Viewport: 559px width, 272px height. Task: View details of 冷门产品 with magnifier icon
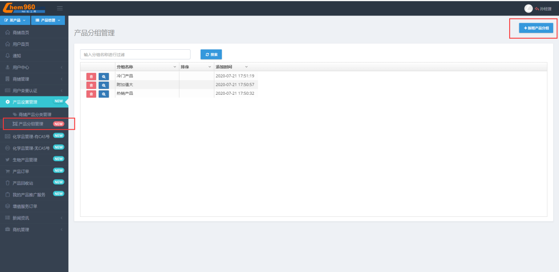104,76
